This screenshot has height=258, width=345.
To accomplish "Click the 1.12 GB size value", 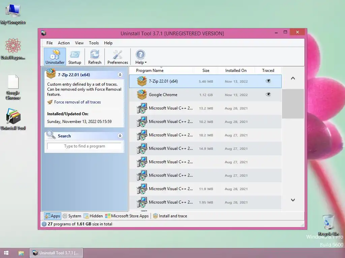I will (206, 95).
